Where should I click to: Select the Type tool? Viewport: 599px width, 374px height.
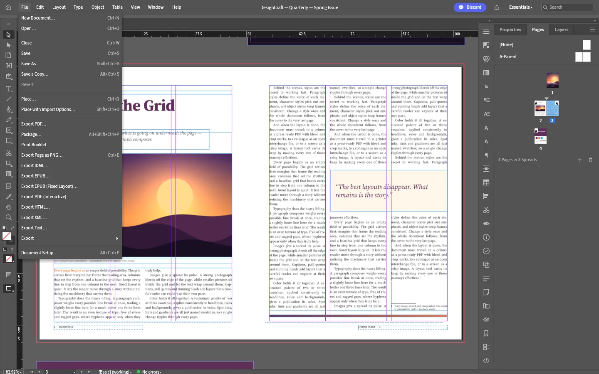click(8, 89)
